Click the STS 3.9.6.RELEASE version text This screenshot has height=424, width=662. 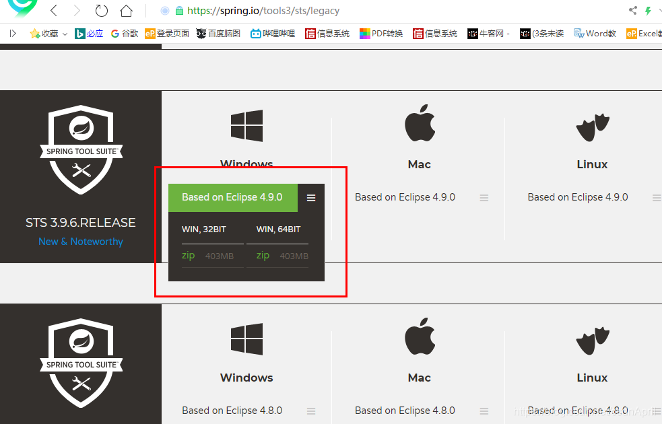pyautogui.click(x=81, y=222)
